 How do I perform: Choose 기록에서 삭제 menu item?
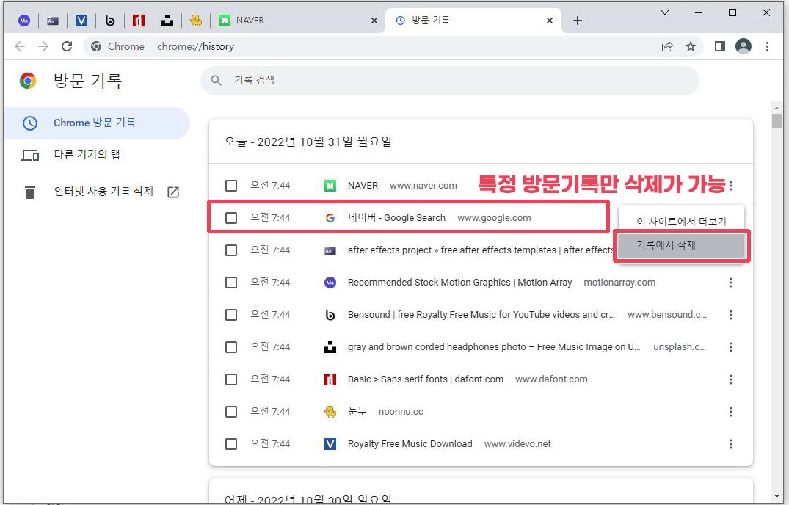coord(681,245)
